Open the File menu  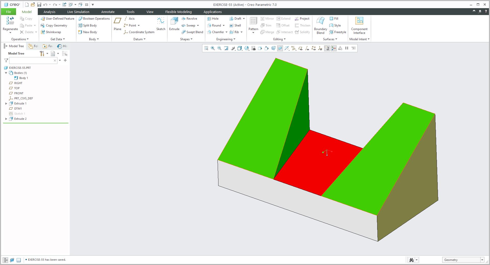click(8, 12)
